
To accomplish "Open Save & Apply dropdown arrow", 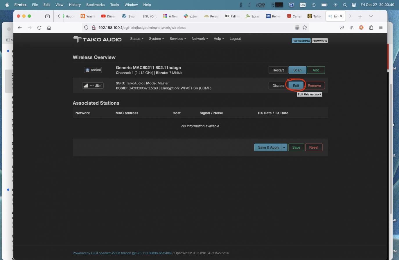I will [284, 147].
